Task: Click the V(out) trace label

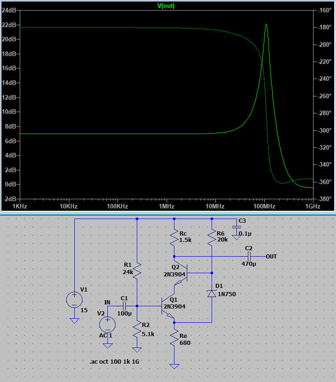Action: pos(166,6)
